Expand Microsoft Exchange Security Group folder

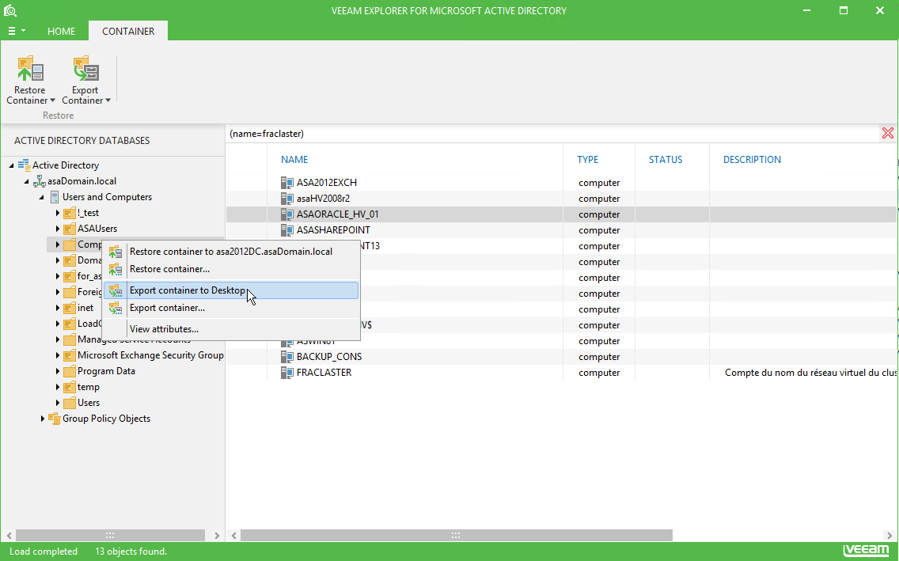(x=57, y=355)
